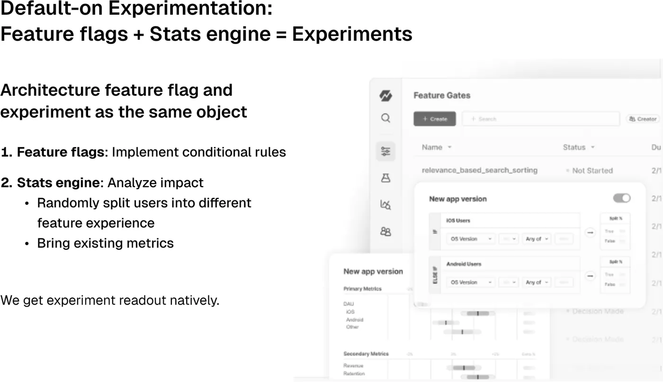Sort by the Name column header
The image size is (663, 382).
(436, 147)
